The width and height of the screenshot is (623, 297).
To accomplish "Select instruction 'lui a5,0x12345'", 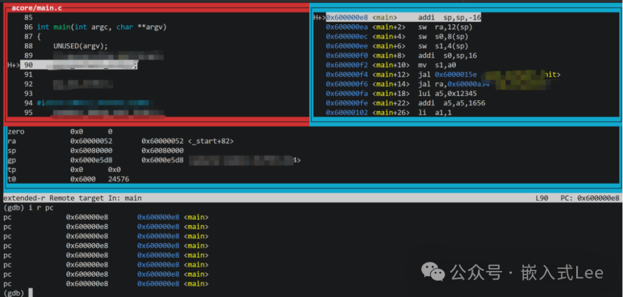I will 448,93.
